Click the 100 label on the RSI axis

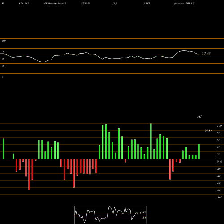[4, 41]
